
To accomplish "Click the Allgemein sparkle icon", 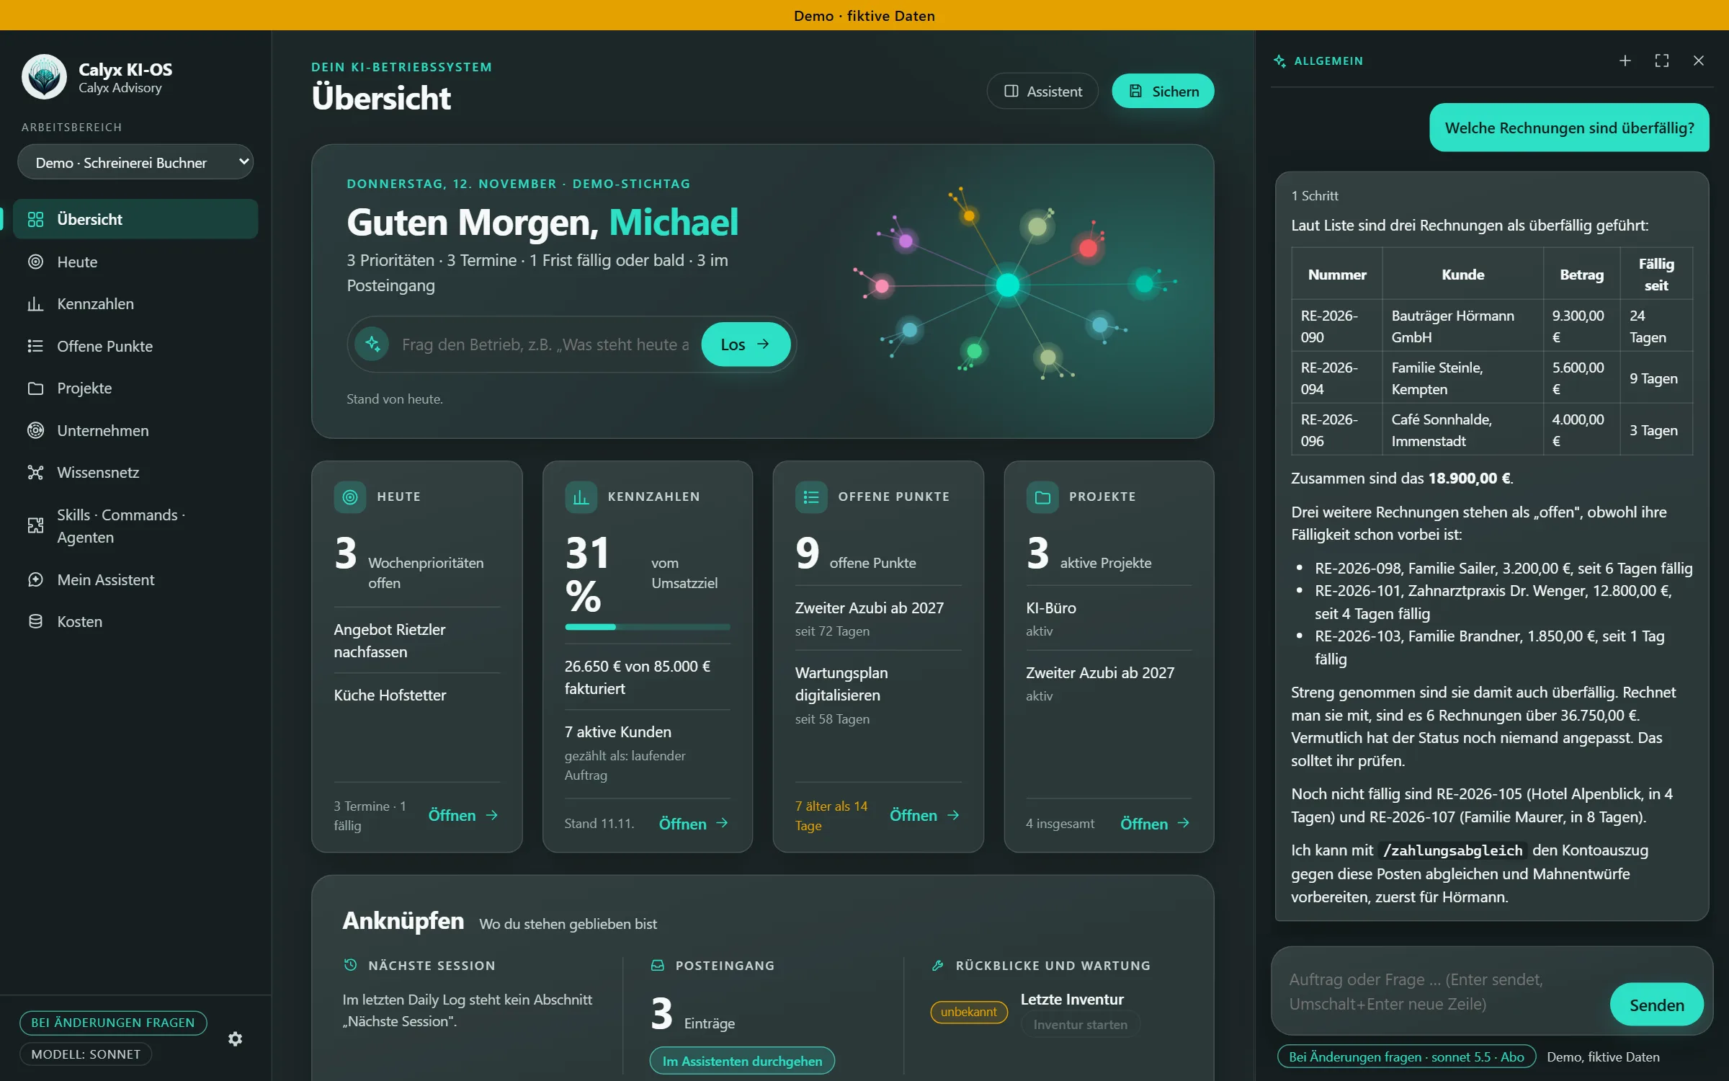I will pyautogui.click(x=1280, y=61).
